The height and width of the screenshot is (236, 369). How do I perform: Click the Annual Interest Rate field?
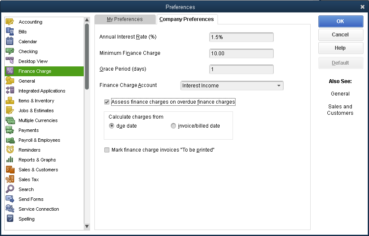coord(242,37)
